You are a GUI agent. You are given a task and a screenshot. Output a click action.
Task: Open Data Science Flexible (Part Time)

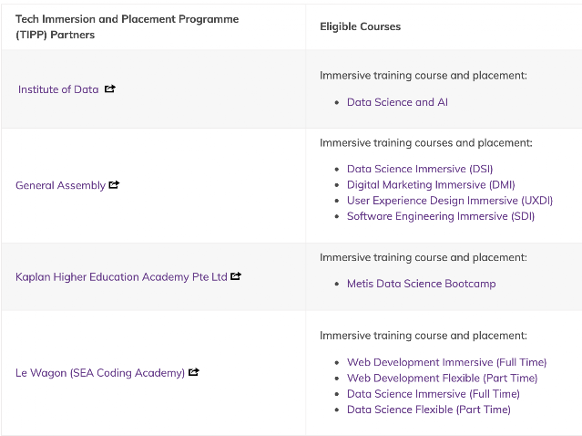click(429, 410)
